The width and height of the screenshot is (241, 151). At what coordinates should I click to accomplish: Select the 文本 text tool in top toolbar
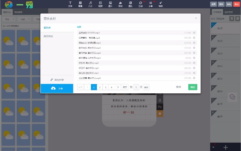point(70,4)
